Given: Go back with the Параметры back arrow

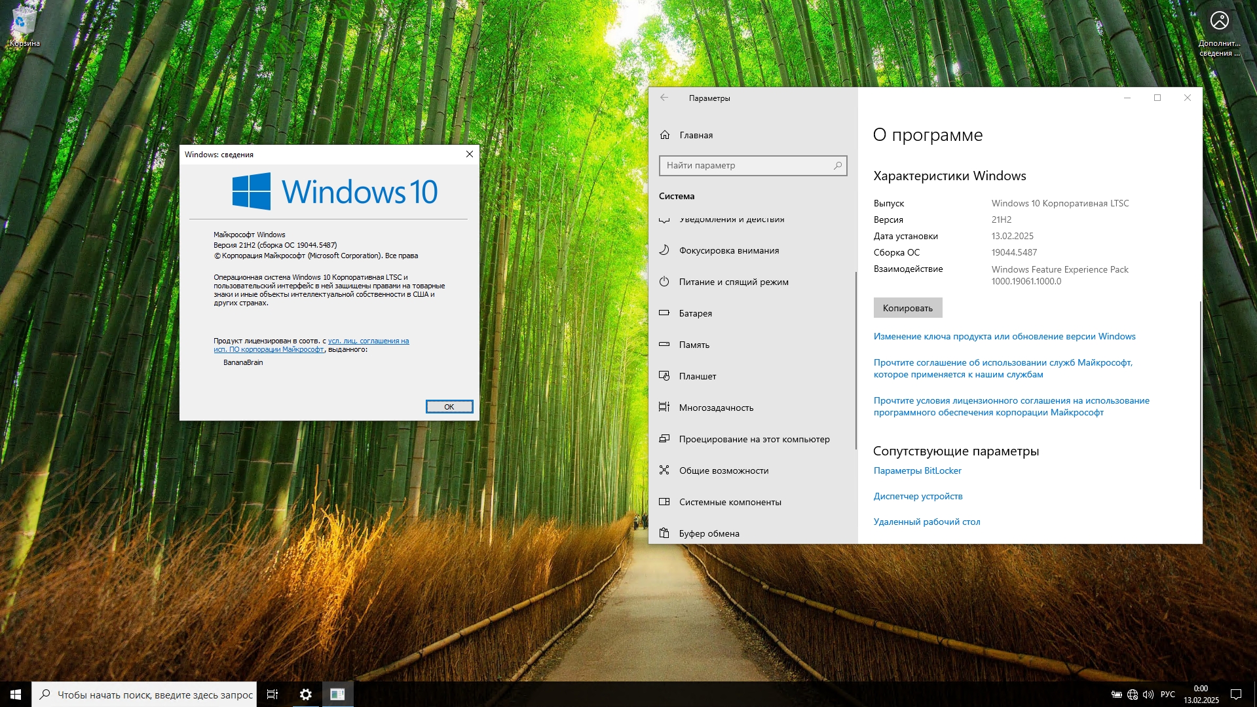Looking at the screenshot, I should 664,98.
